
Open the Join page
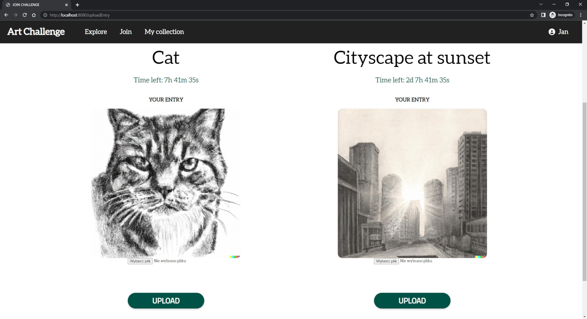[126, 32]
